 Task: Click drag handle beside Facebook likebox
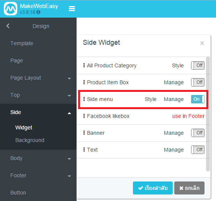point(84,116)
